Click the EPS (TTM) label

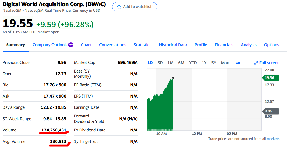[83, 96]
